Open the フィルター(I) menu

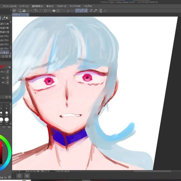[x=61, y=6]
